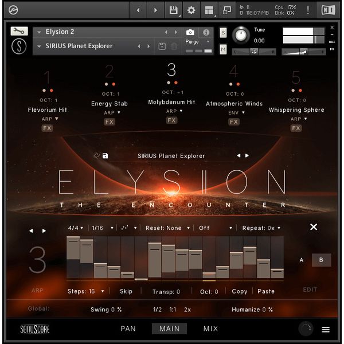Open the 4/4 time signature dropdown

point(76,228)
